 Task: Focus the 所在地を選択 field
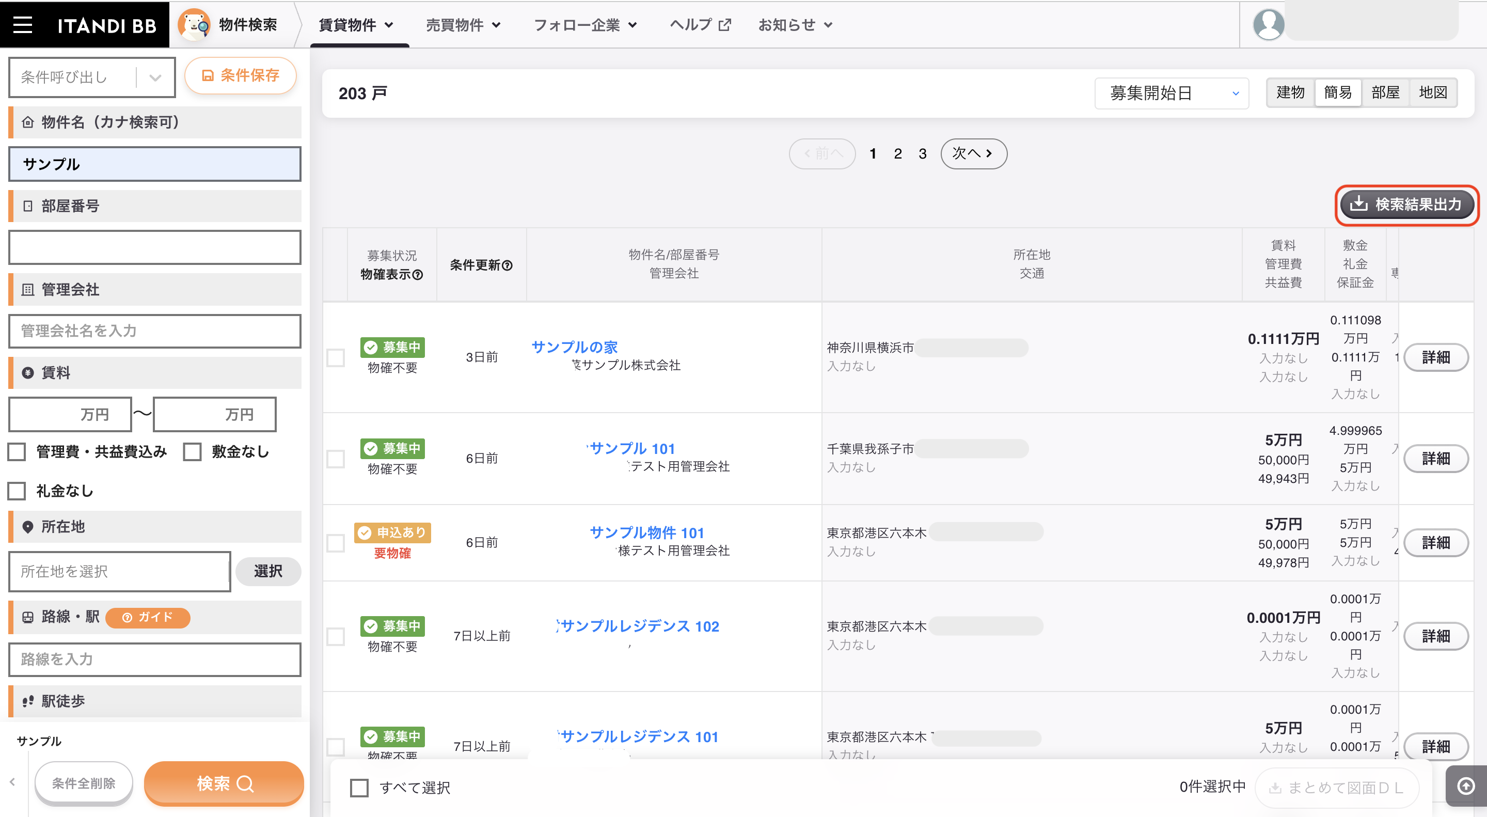pyautogui.click(x=119, y=571)
